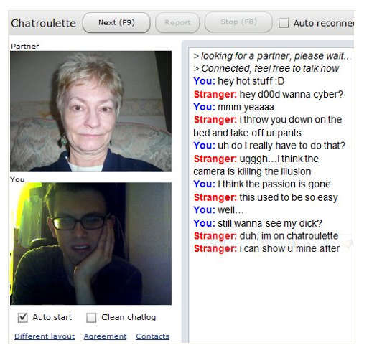
Task: Report the current partner
Action: point(177,23)
